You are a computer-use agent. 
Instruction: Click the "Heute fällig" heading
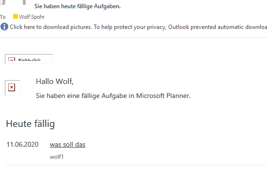coord(31,124)
